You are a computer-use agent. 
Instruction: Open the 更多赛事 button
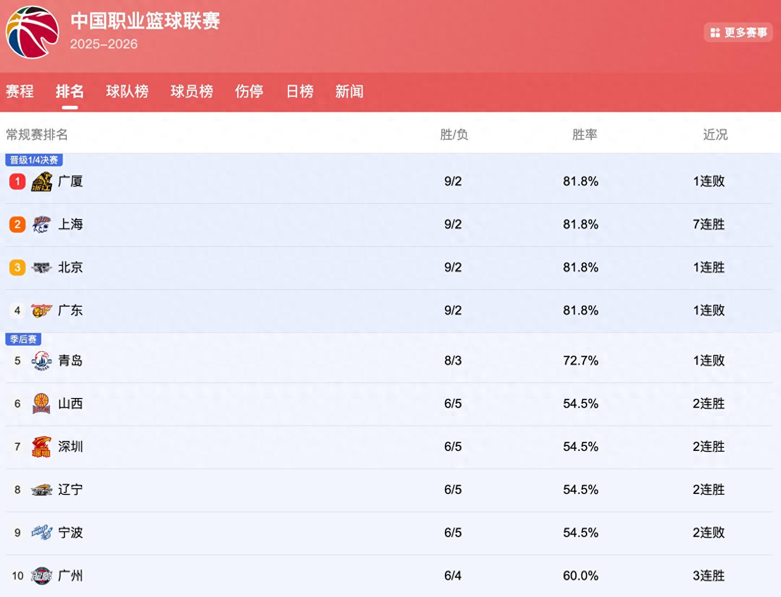point(738,33)
